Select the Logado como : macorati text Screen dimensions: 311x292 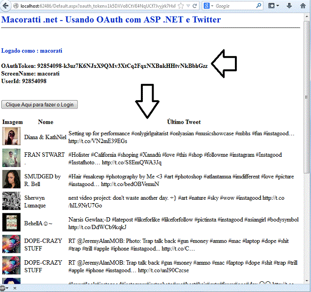pyautogui.click(x=32, y=51)
